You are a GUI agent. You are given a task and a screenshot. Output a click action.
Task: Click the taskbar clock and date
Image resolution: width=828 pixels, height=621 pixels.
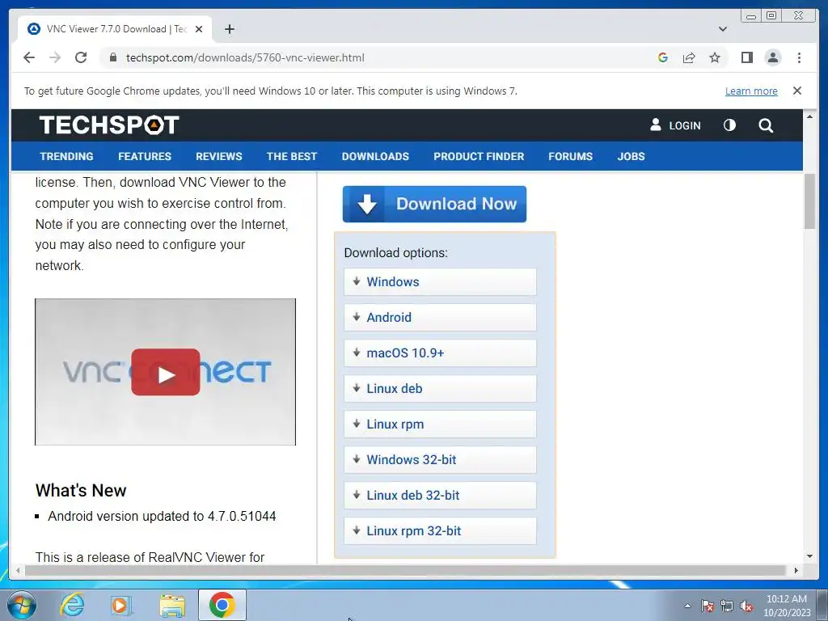click(786, 606)
